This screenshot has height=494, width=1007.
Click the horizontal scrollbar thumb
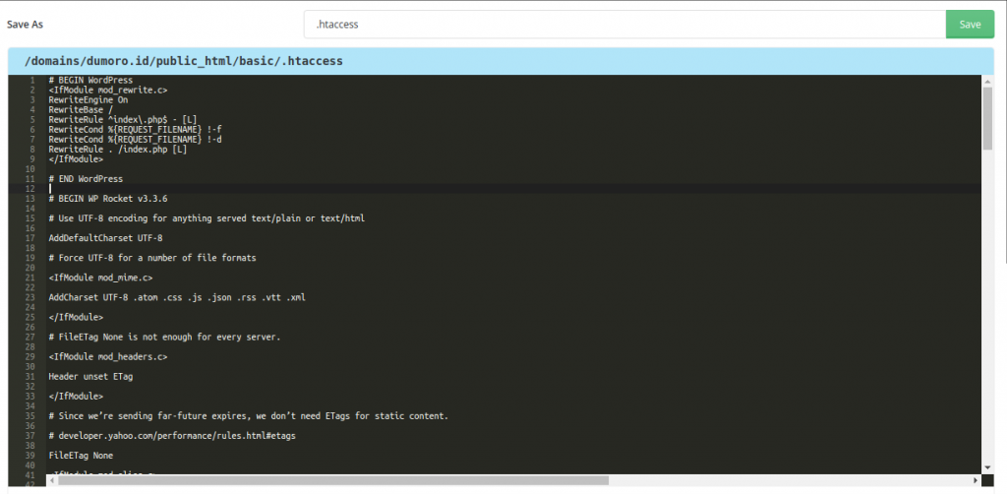332,480
